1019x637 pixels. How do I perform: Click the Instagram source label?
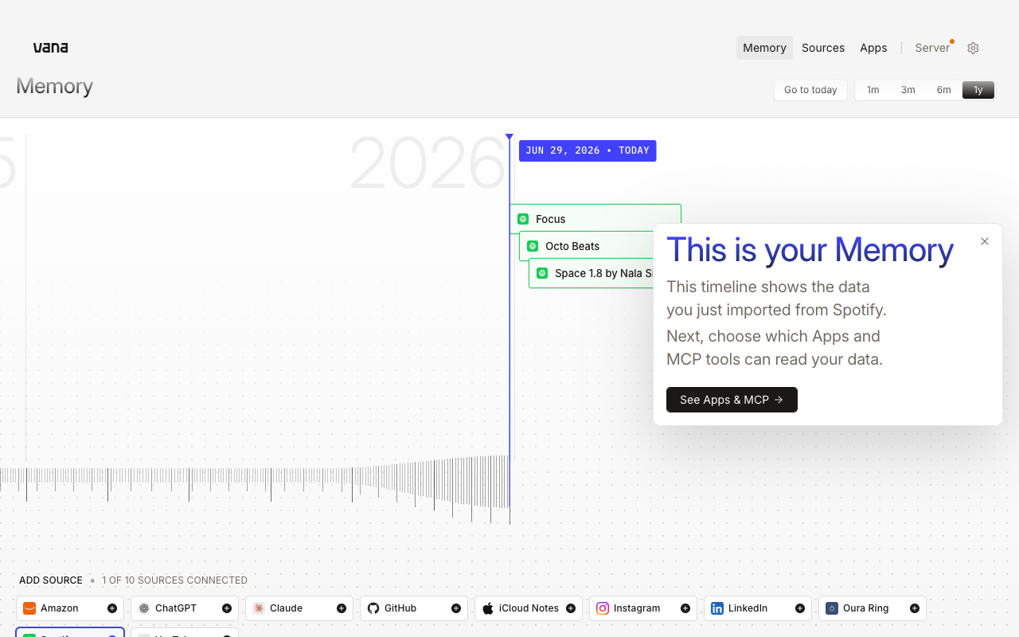pos(637,608)
